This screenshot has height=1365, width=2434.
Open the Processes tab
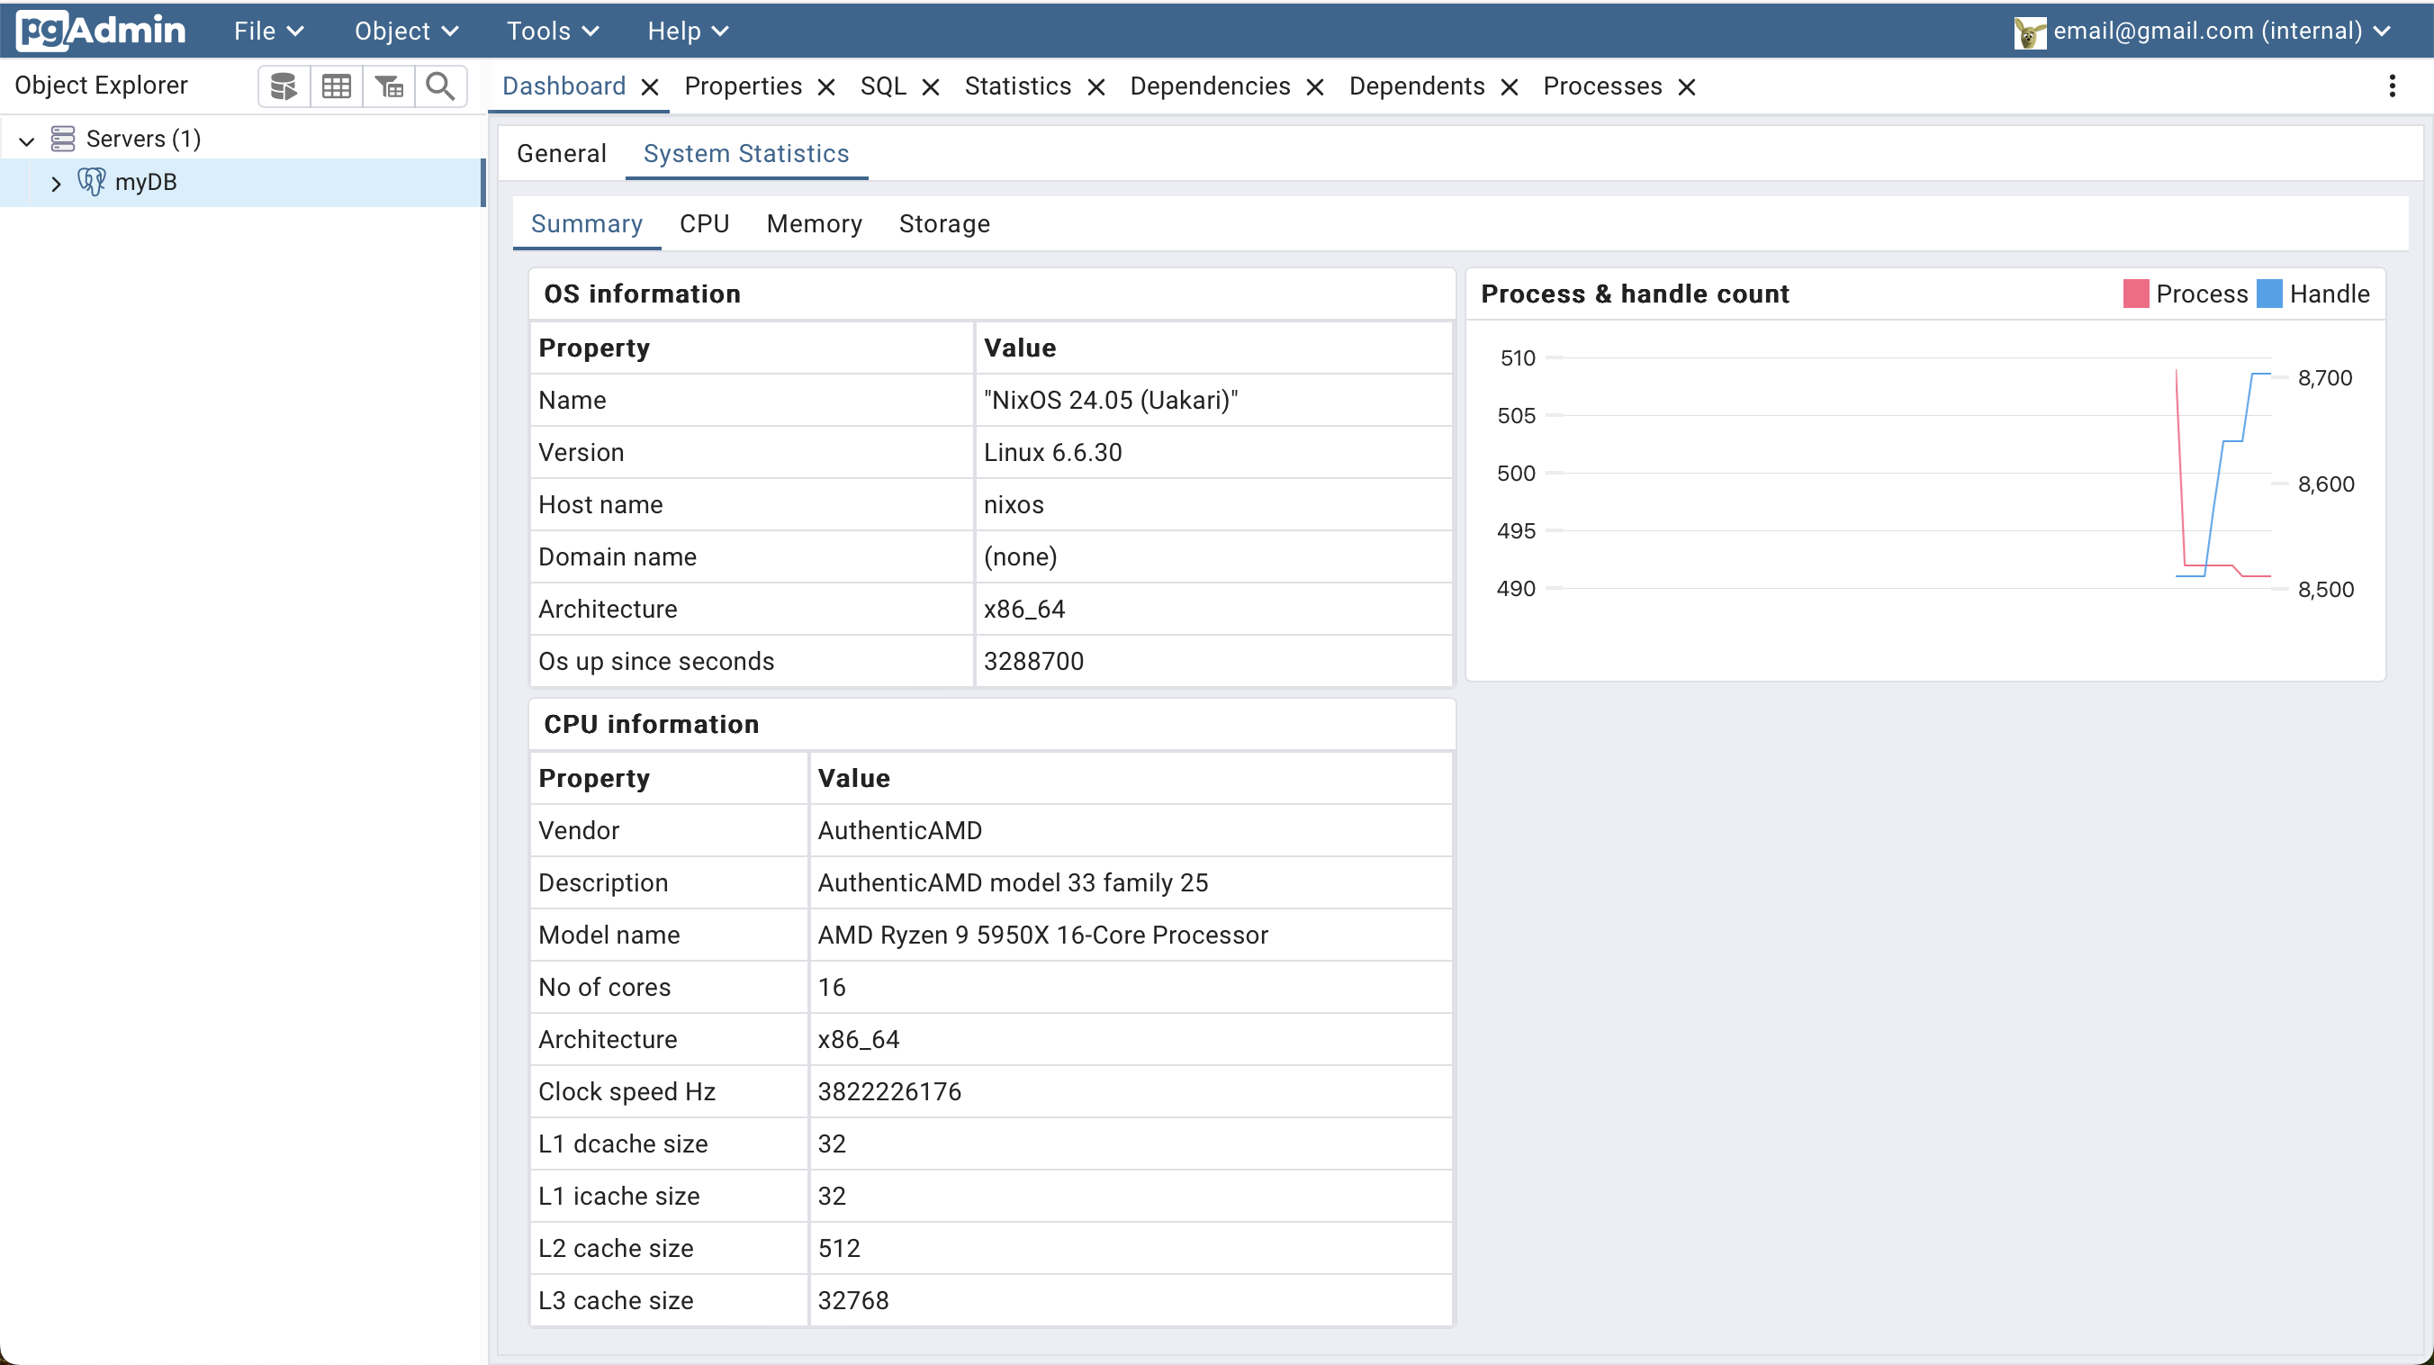[x=1601, y=86]
